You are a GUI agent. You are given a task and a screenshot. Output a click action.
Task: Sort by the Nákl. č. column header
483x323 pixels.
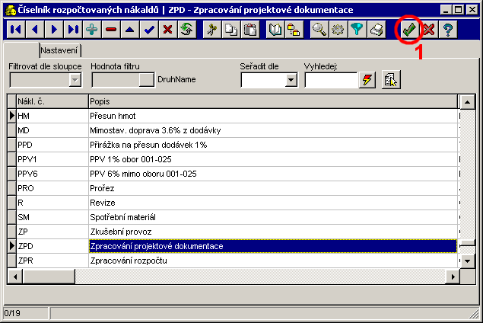pos(52,101)
